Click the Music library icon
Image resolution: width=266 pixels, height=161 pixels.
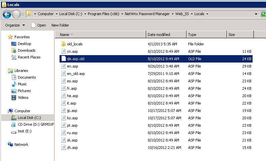14,84
